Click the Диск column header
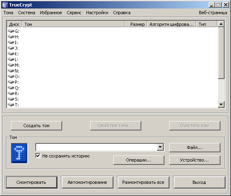This screenshot has height=196, width=231. coord(14,24)
